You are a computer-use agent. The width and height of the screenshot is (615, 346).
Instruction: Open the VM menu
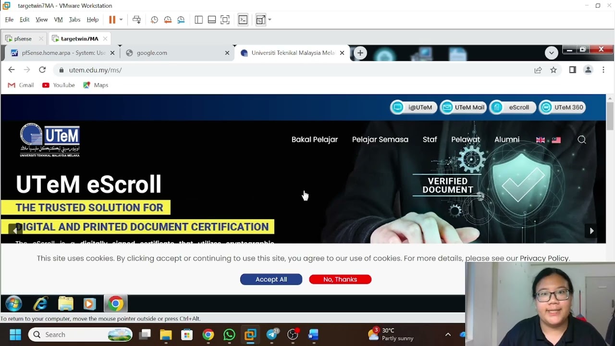[x=58, y=20]
